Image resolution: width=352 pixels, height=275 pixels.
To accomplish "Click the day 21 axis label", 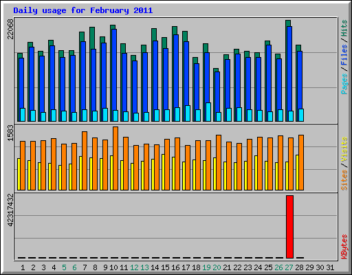I will (x=227, y=267).
